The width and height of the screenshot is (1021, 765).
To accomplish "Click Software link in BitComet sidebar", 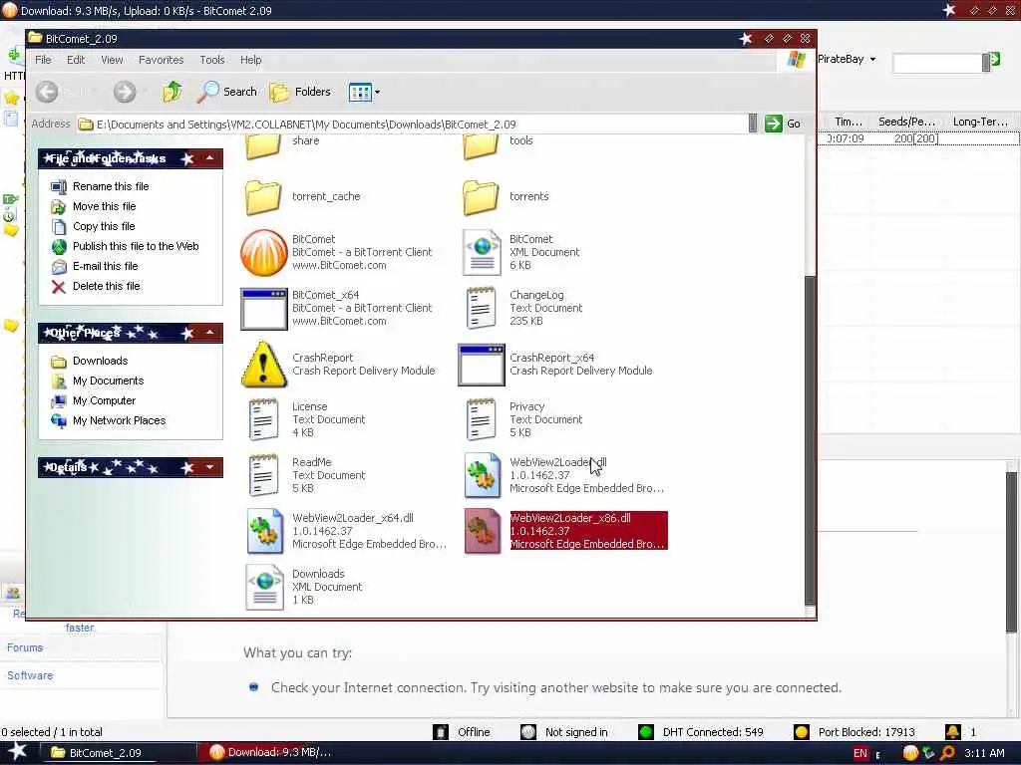I will (30, 676).
